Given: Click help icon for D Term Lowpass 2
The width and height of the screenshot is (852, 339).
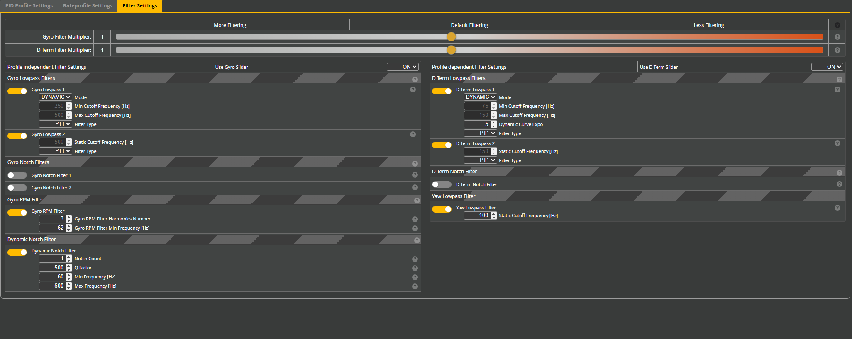Looking at the screenshot, I should 837,143.
